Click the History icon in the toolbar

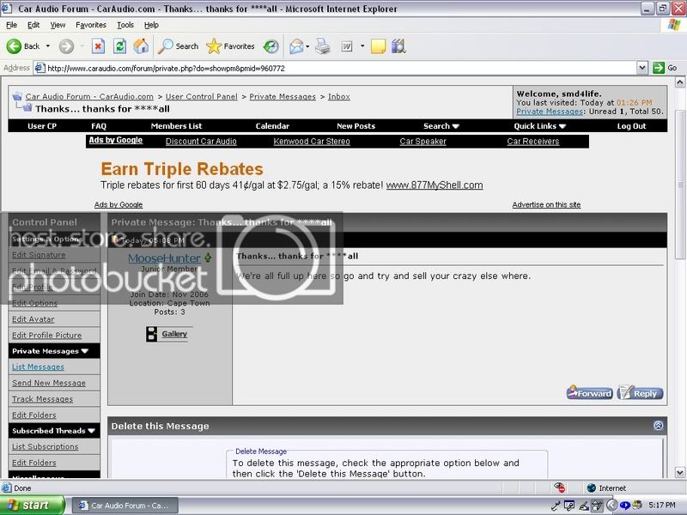(x=271, y=46)
